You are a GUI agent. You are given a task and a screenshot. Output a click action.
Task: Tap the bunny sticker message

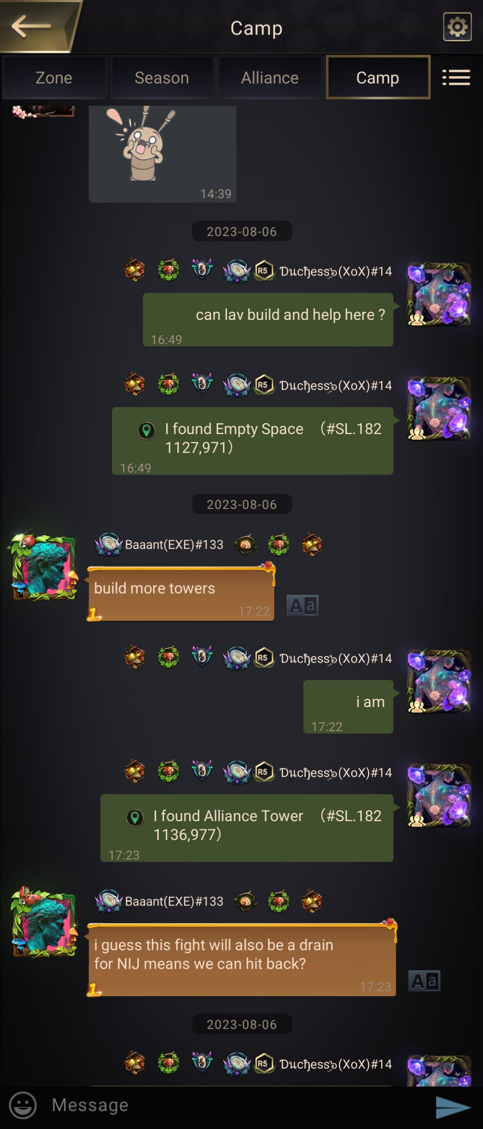[162, 153]
